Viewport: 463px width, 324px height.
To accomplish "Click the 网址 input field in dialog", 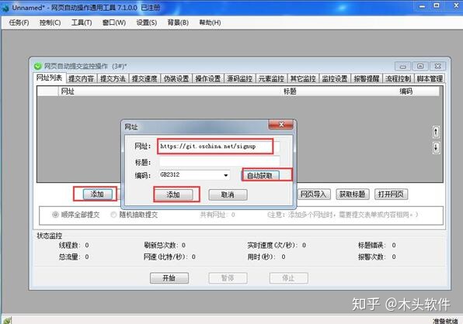I will click(219, 146).
